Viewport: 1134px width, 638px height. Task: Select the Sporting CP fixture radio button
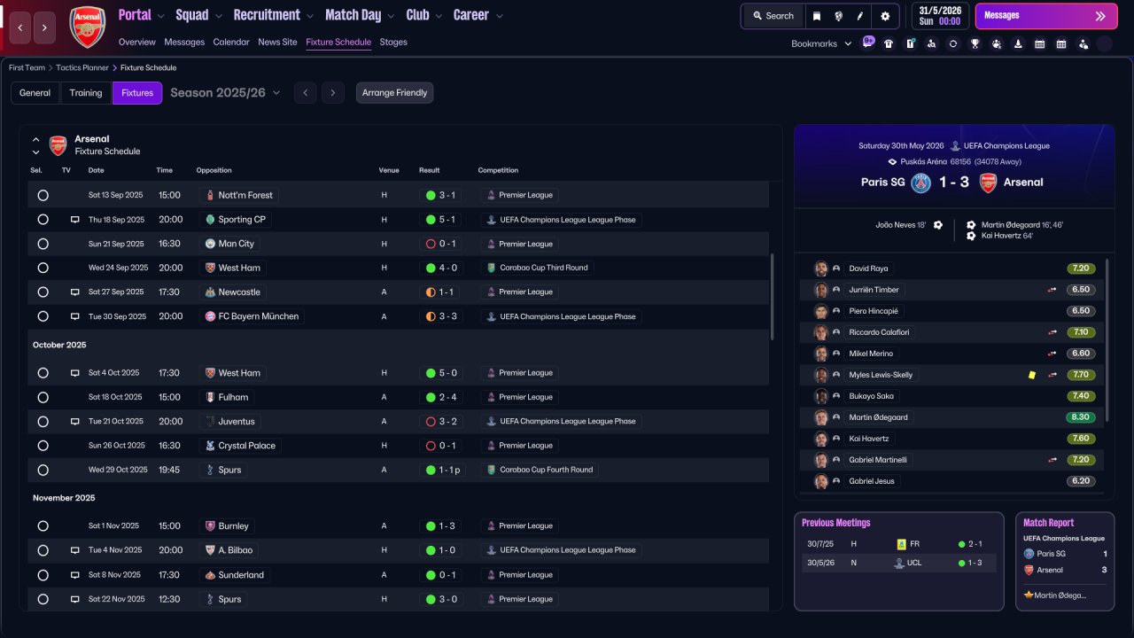tap(43, 220)
